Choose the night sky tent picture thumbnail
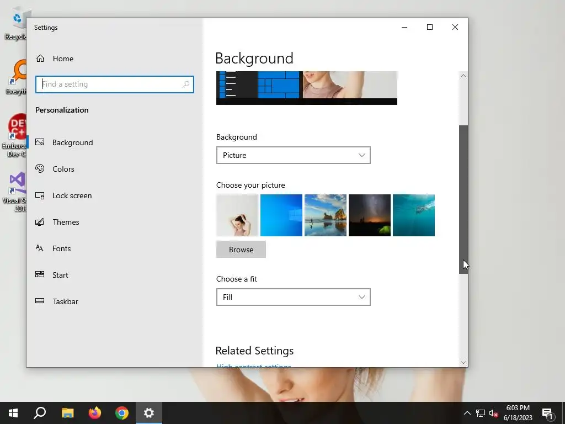The image size is (565, 424). point(369,215)
